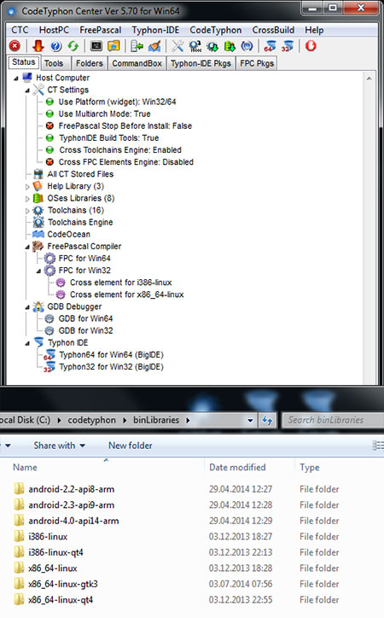The image size is (384, 618).
Task: Collapse the Typhon IDE node
Action: (27, 343)
